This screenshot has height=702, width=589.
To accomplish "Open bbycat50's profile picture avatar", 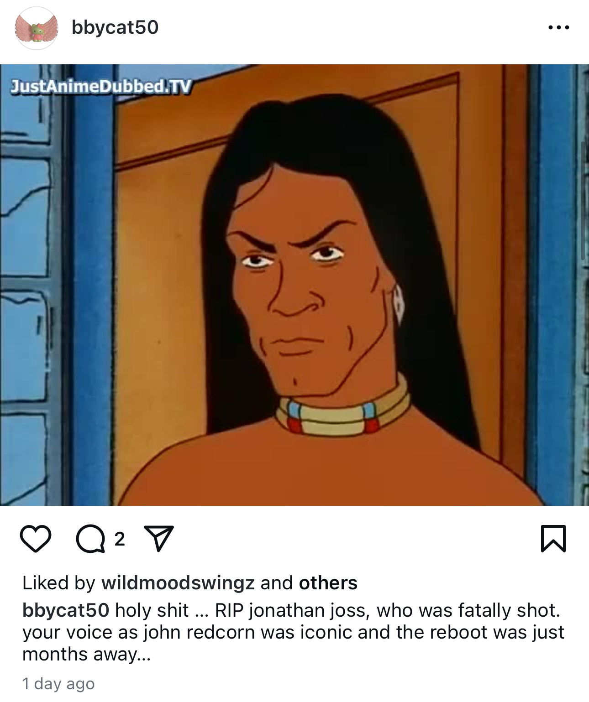I will tap(37, 28).
